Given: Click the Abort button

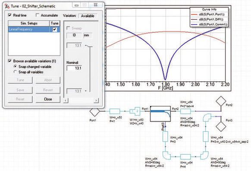Looking at the screenshot, I should coord(48,80).
